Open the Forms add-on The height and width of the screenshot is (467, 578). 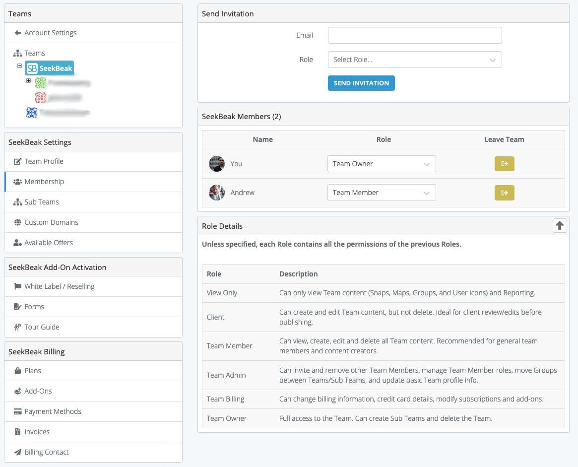34,306
